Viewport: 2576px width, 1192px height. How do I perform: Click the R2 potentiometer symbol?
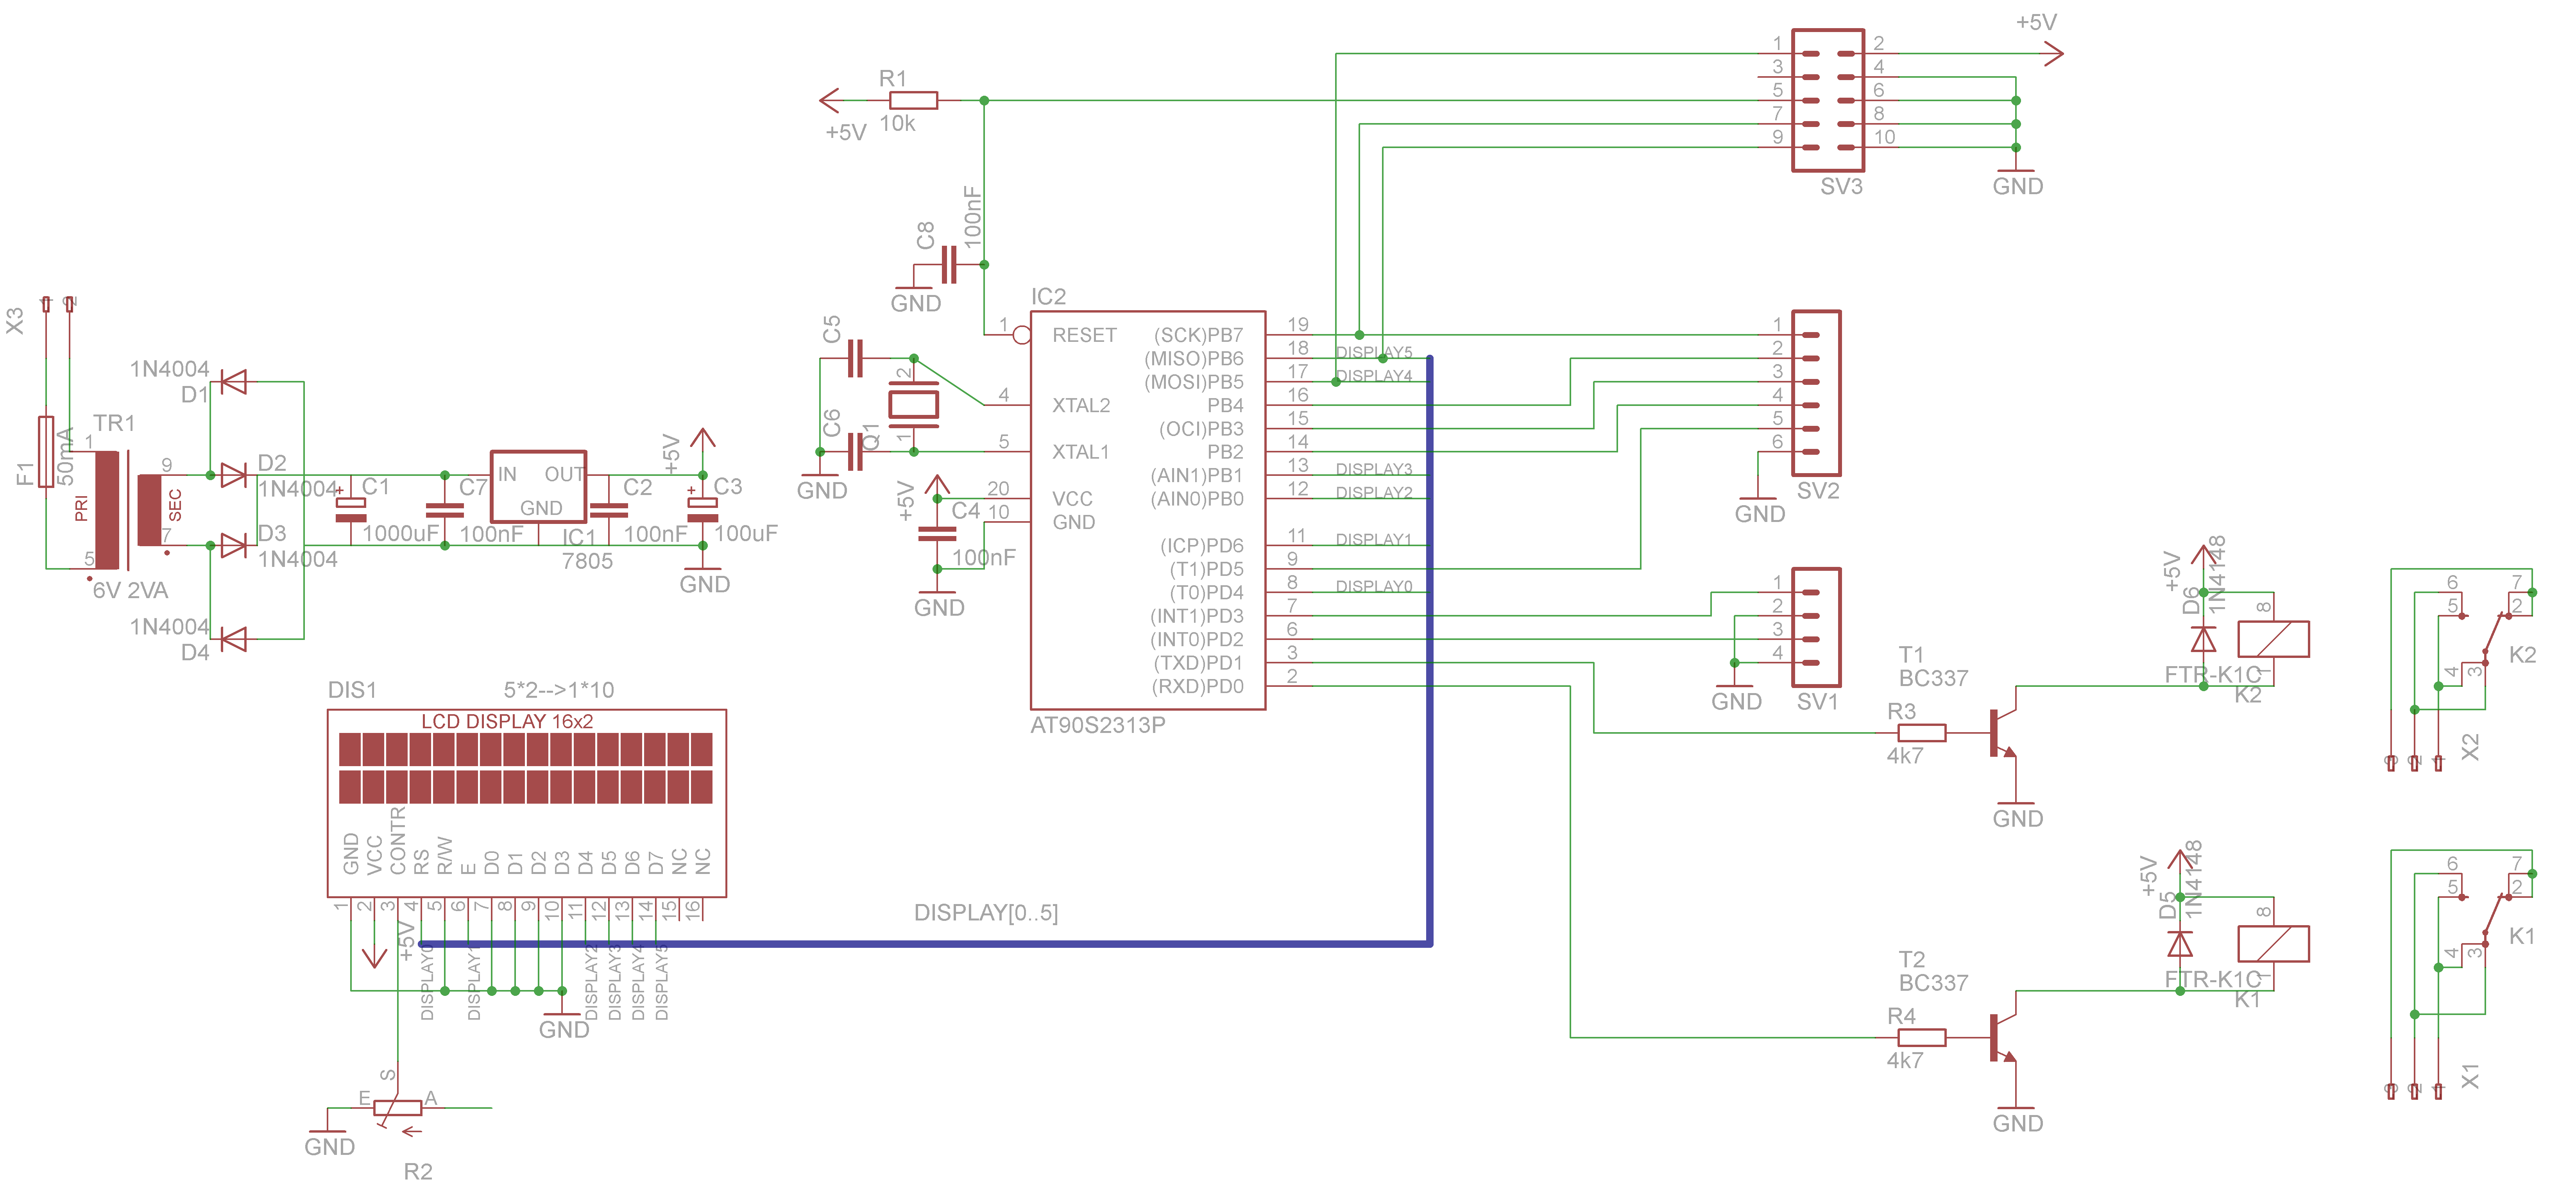pos(397,1108)
